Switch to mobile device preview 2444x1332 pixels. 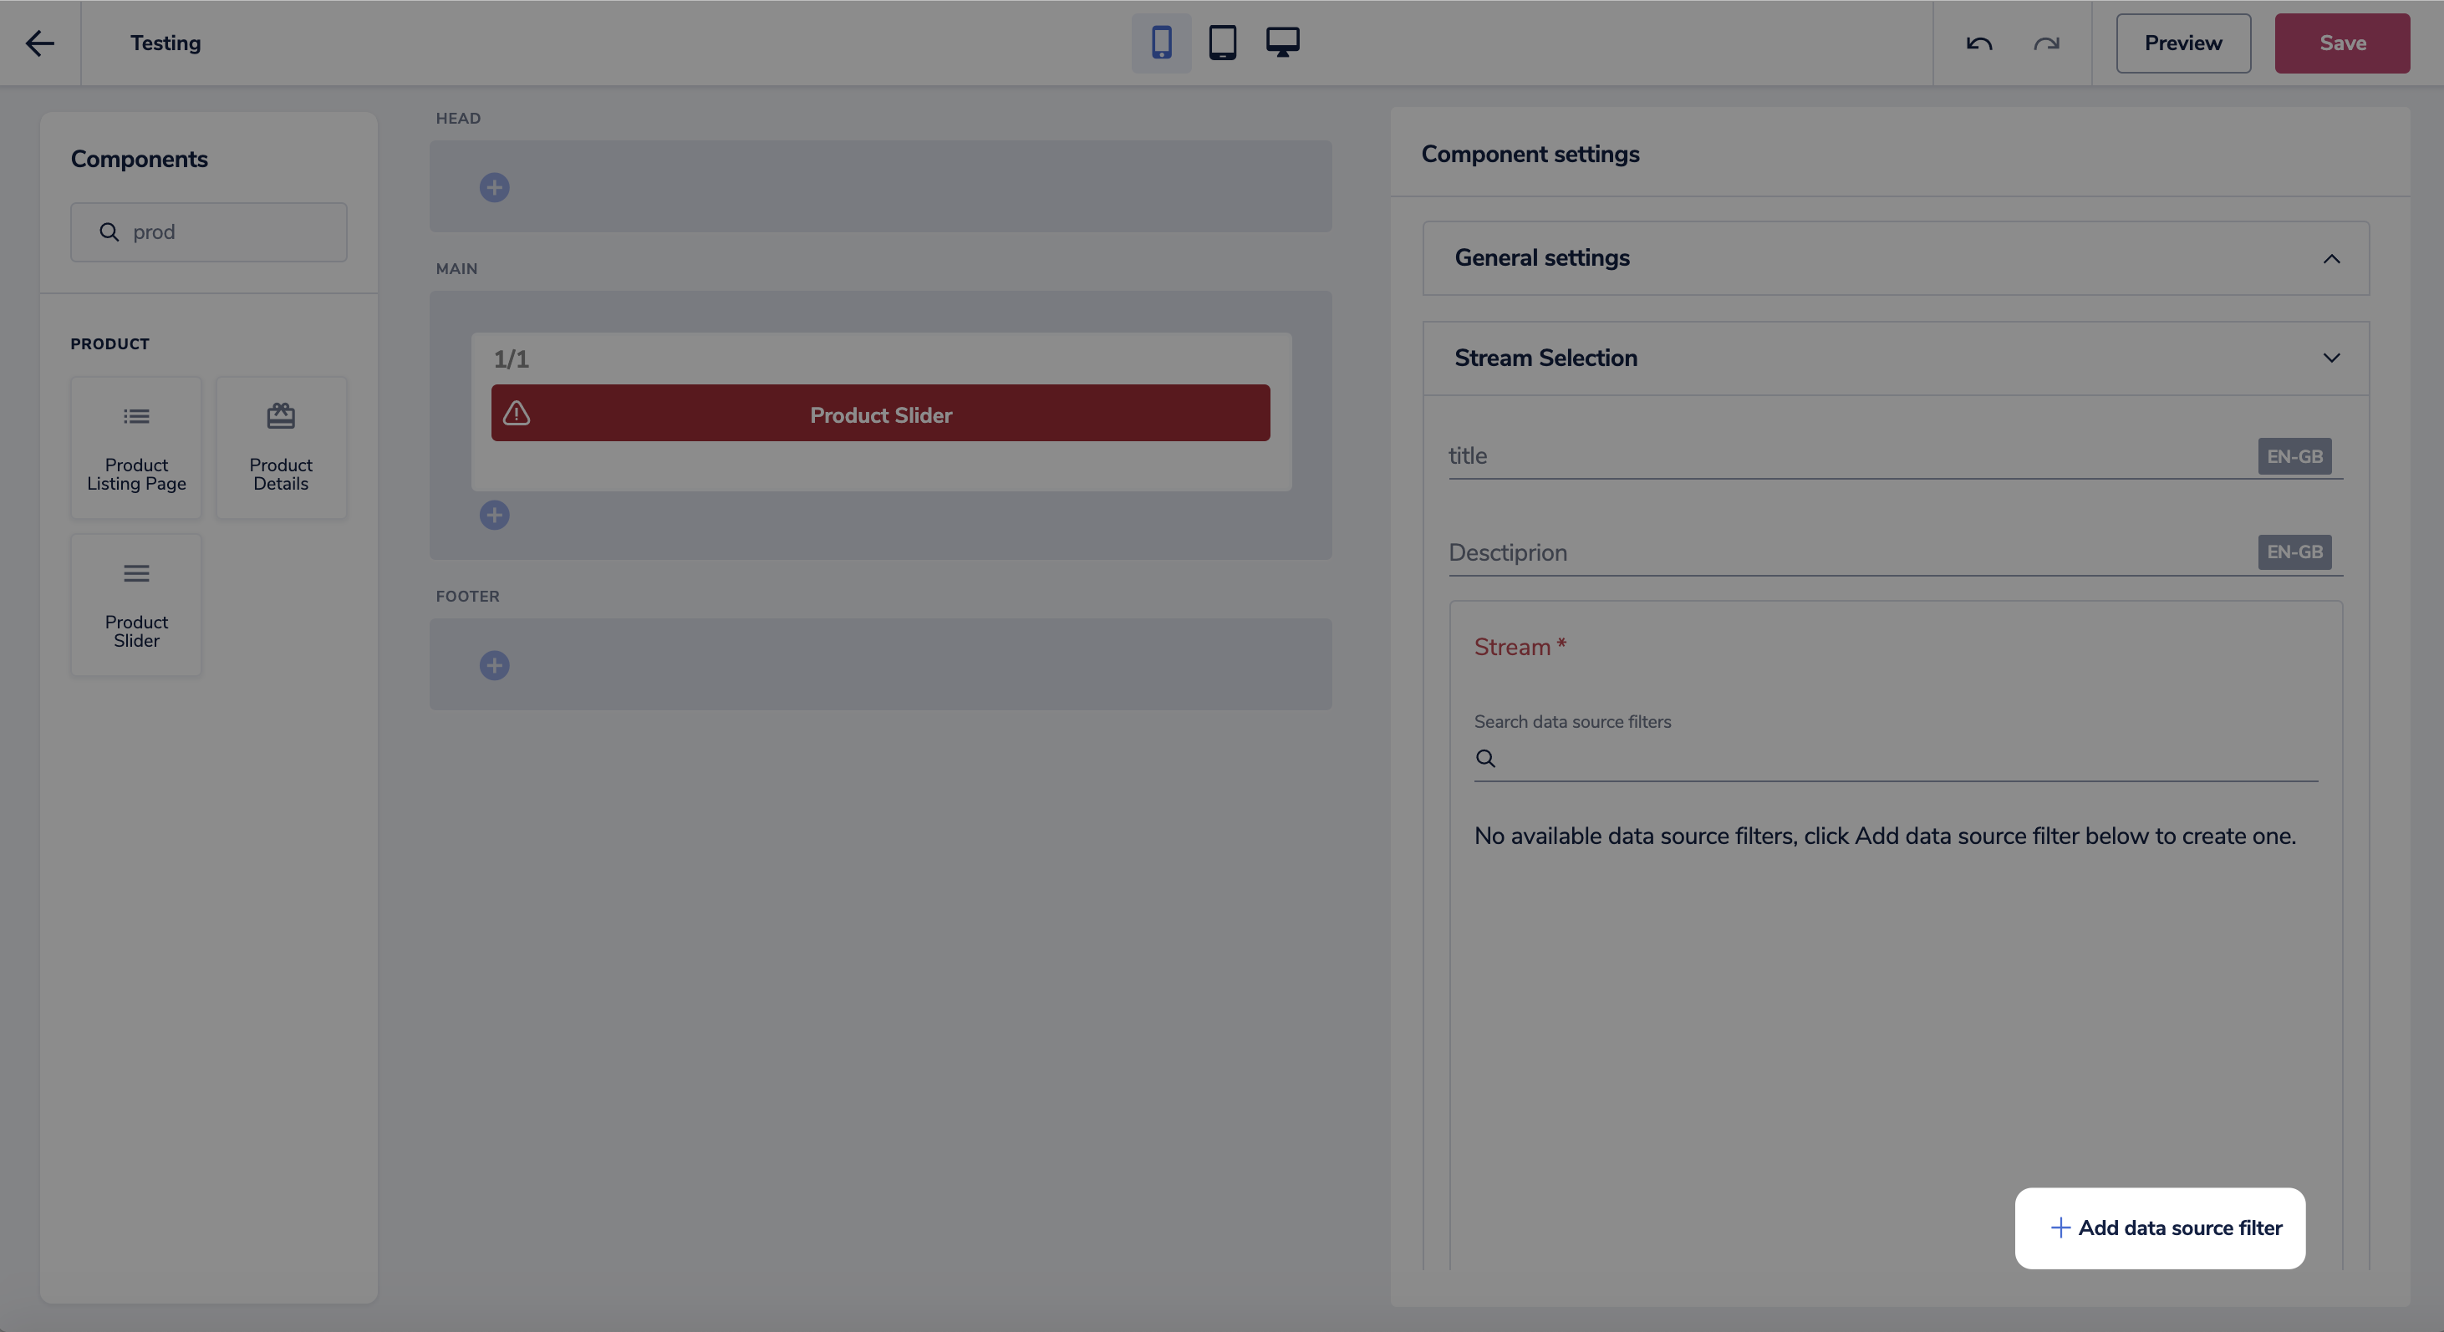click(1161, 43)
